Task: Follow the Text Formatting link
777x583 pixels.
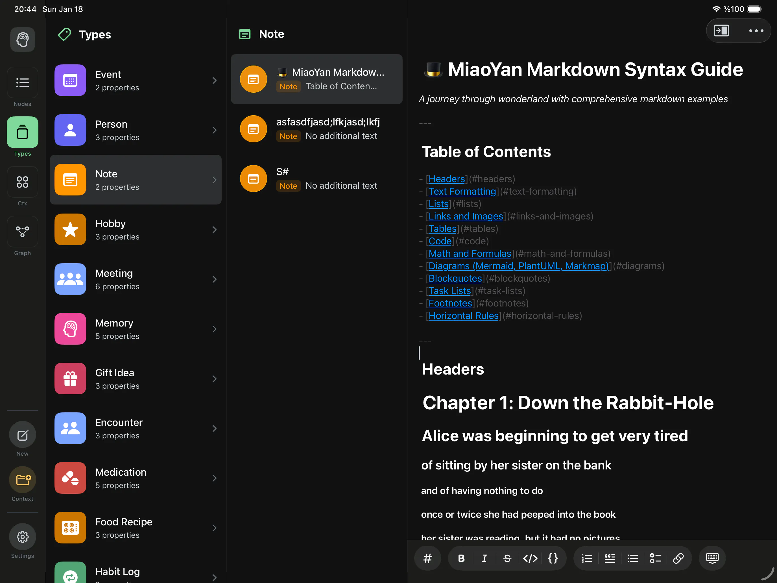Action: pyautogui.click(x=462, y=192)
